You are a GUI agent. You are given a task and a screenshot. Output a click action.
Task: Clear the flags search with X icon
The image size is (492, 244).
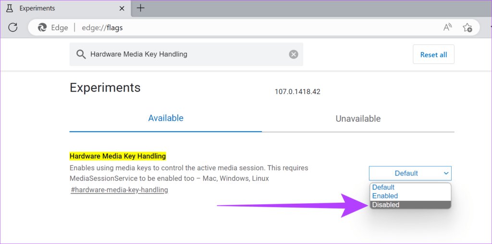pyautogui.click(x=294, y=55)
